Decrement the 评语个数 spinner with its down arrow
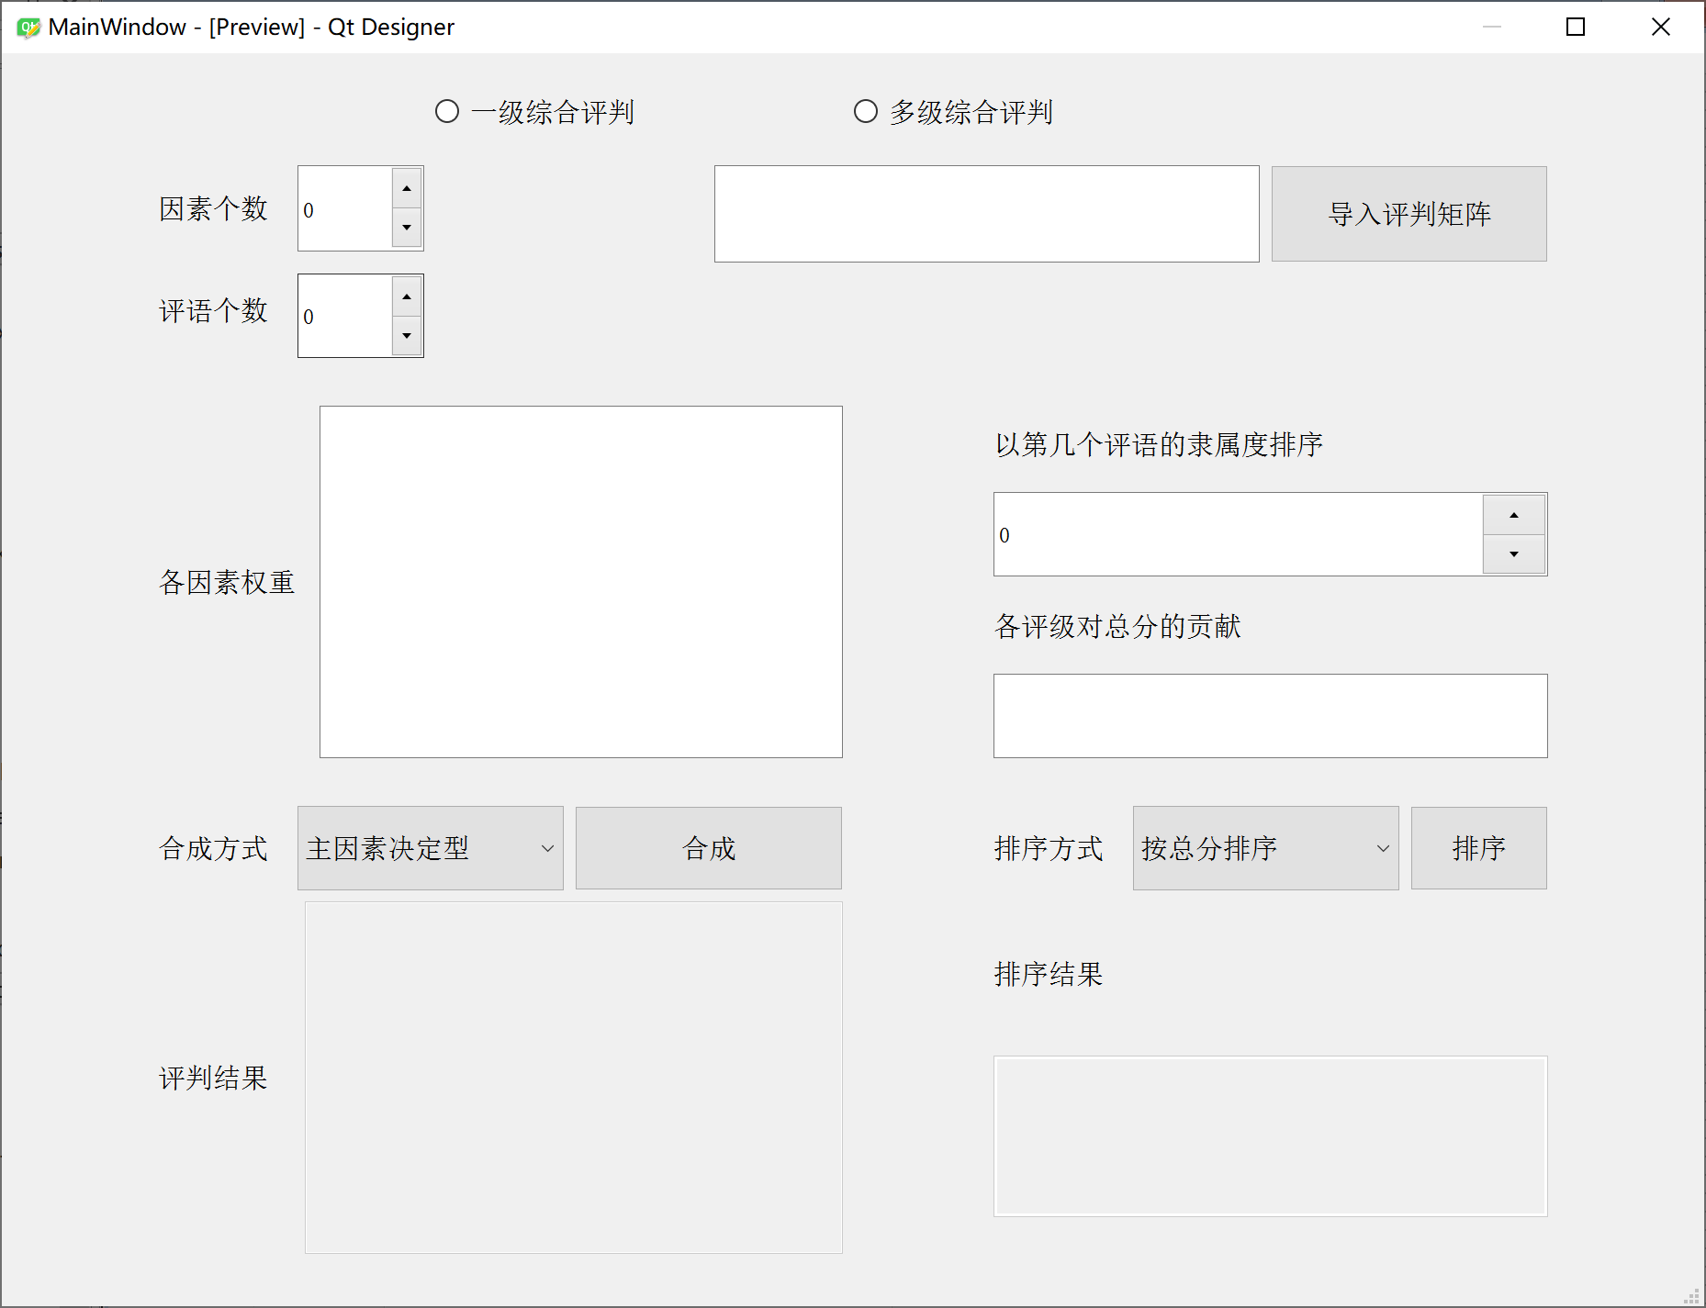The image size is (1706, 1308). (407, 335)
